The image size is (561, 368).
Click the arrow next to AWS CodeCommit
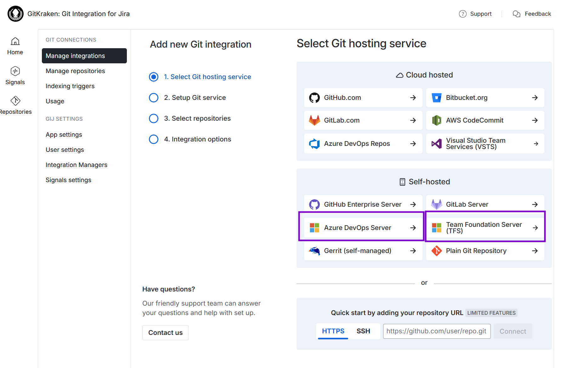535,120
